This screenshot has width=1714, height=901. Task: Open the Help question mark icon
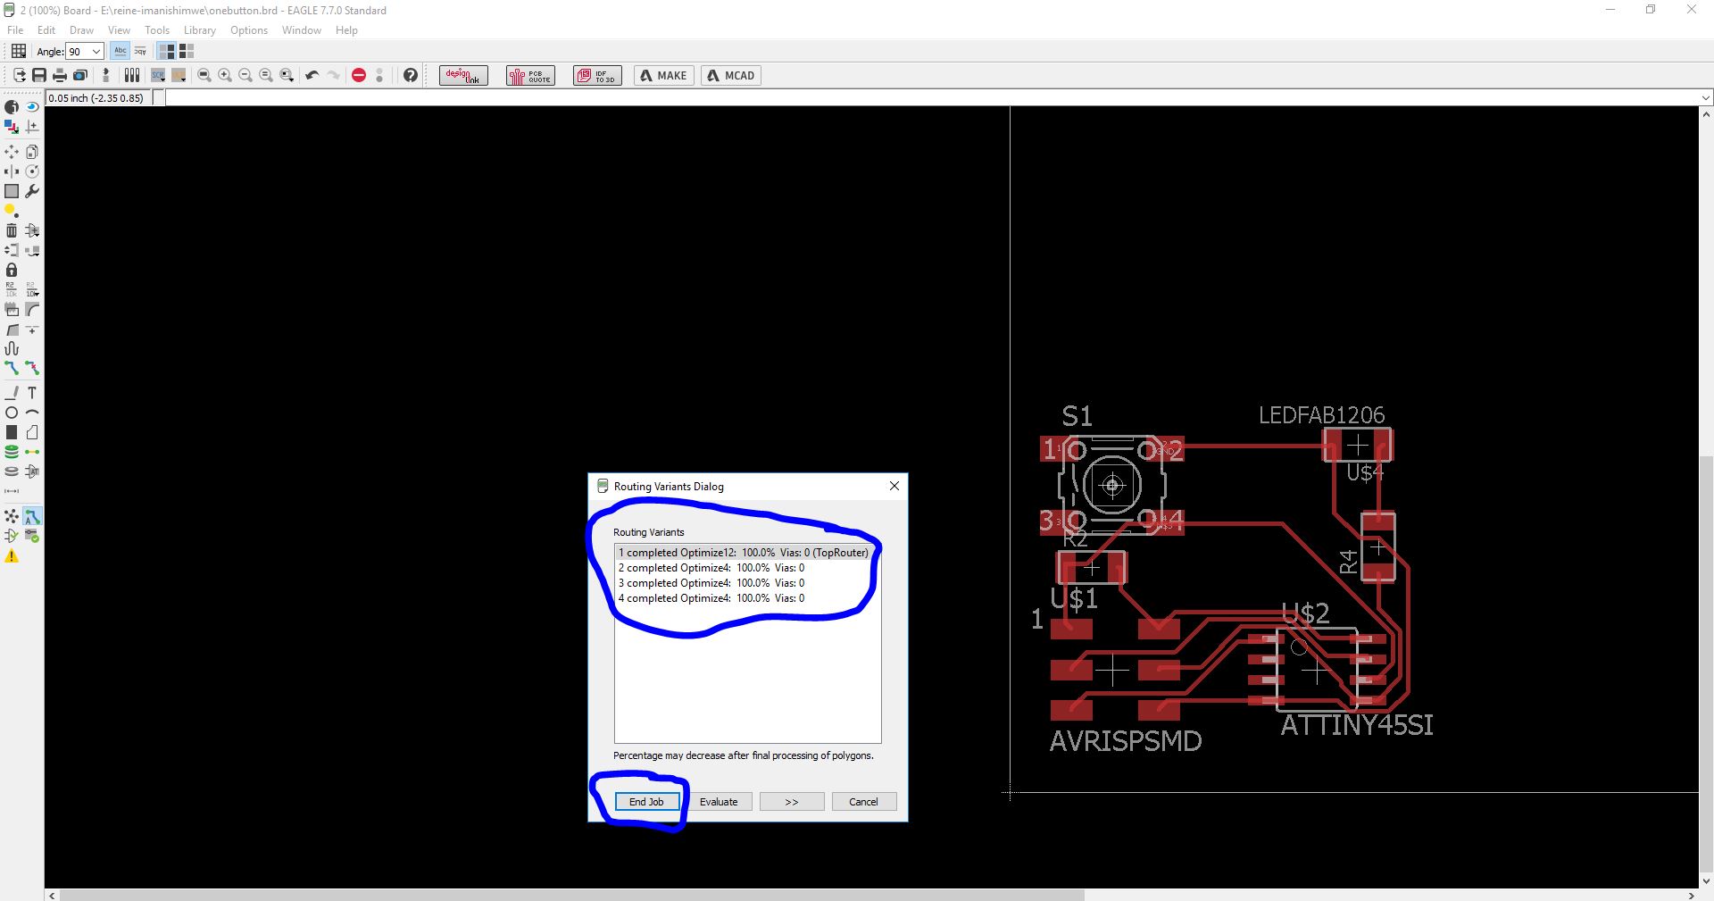pos(411,75)
